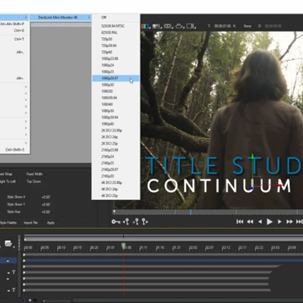
Task: Select the 1080i59.94 output mode
Action: (x=116, y=98)
